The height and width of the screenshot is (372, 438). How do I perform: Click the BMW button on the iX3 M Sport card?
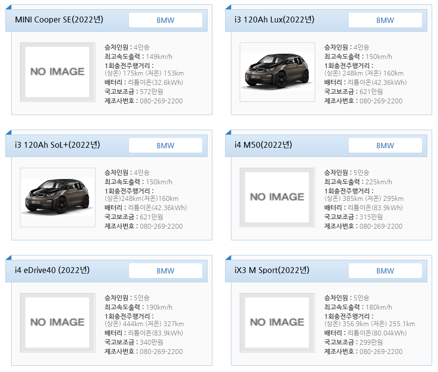tap(385, 271)
